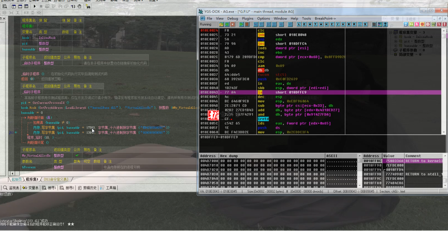Image resolution: width=448 pixels, height=231 pixels.
Task: Click the search-document icon at the far left of the IDE toolbar
Action: coord(5,6)
